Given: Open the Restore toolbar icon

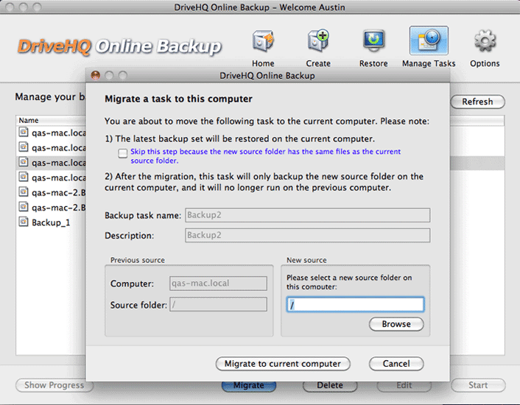Looking at the screenshot, I should (373, 43).
